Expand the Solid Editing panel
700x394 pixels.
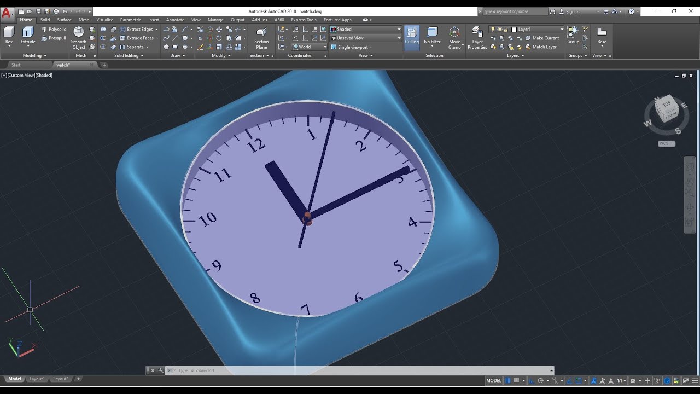pyautogui.click(x=129, y=55)
